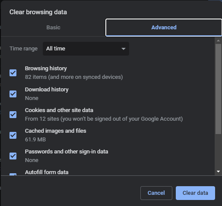The image size is (222, 206).
Task: Switch to the Basic tab
Action: coord(53,28)
